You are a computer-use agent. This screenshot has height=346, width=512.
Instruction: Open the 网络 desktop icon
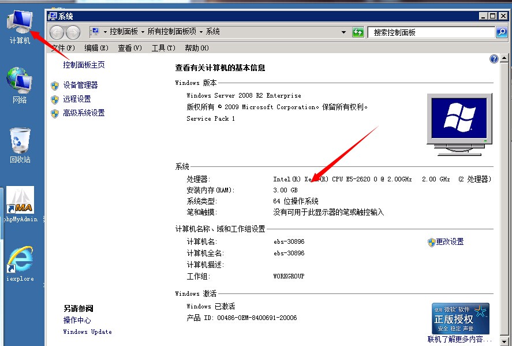(x=19, y=85)
